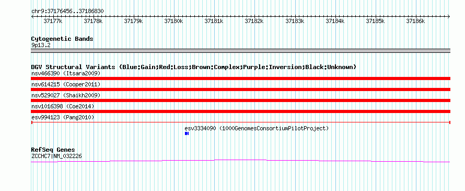Click the nsv1016398 (Coe2014) variant label
This screenshot has height=191, width=465.
[x=63, y=106]
